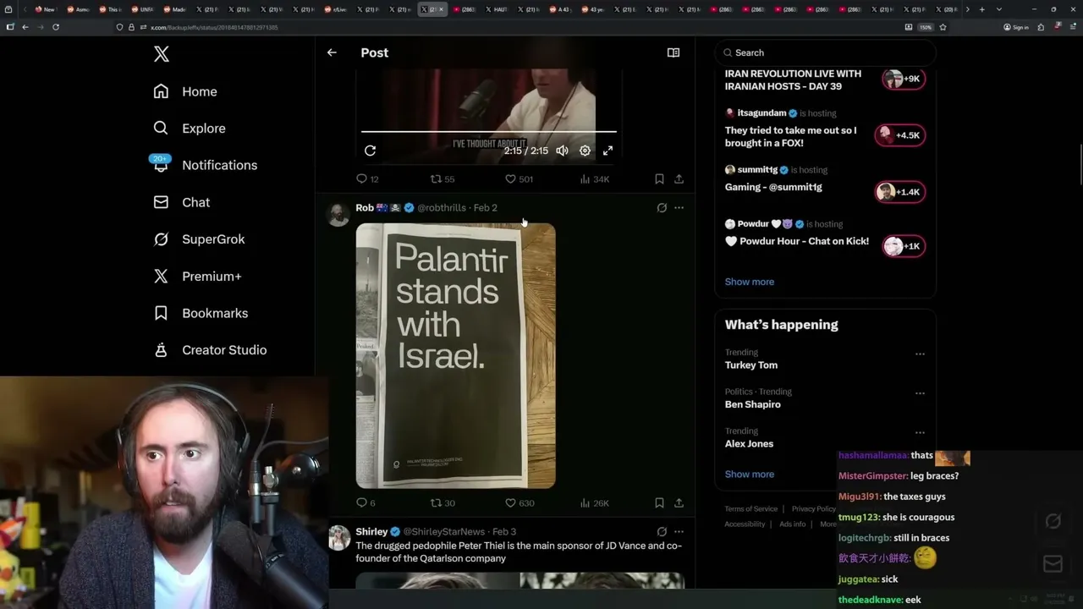This screenshot has width=1083, height=609.
Task: Repost Rob's post with 30 reposts
Action: (x=443, y=503)
